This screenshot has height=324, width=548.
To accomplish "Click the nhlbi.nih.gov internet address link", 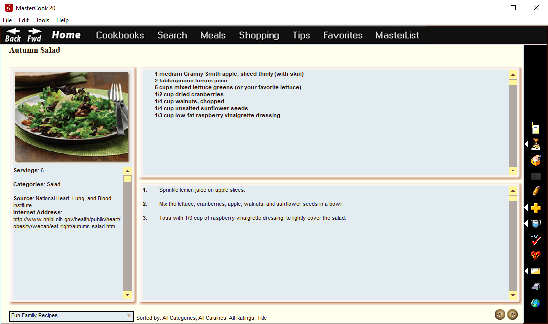I will 67,223.
